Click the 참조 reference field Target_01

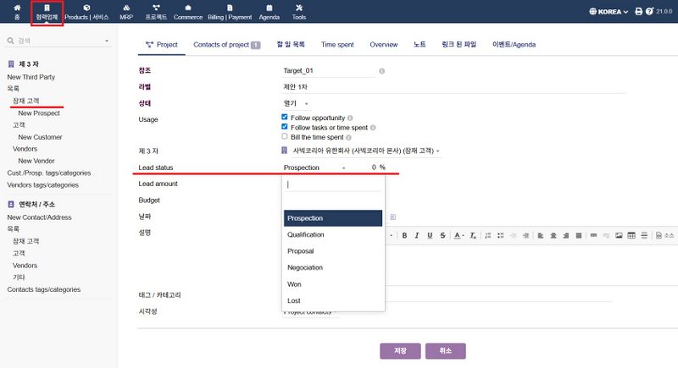tap(328, 71)
